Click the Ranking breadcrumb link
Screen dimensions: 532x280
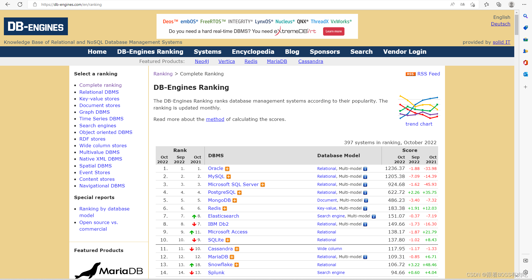[x=163, y=74]
